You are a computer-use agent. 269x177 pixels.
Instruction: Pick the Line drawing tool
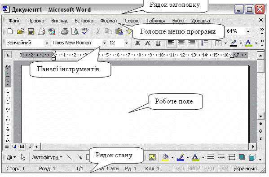[69, 157]
